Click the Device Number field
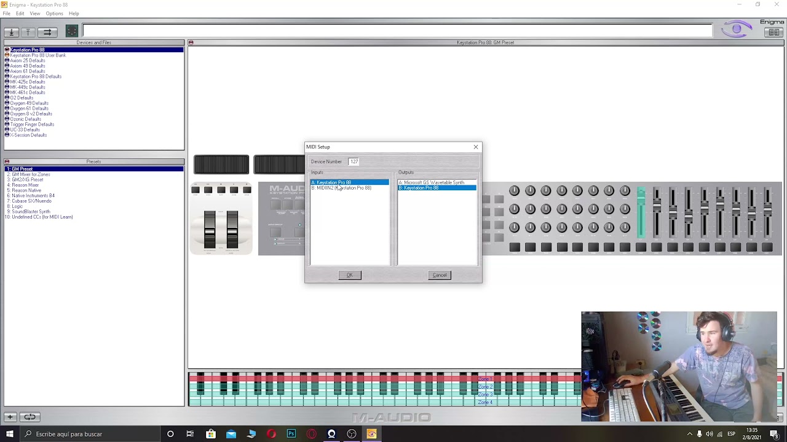The width and height of the screenshot is (787, 442). click(354, 161)
